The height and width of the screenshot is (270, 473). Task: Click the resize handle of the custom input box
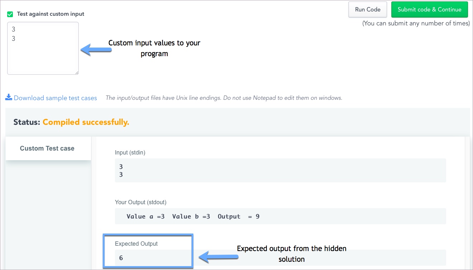[77, 73]
